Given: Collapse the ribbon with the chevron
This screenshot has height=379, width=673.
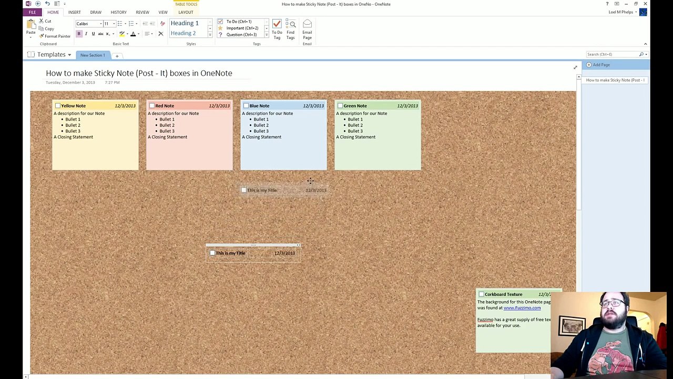Looking at the screenshot, I should 645,44.
